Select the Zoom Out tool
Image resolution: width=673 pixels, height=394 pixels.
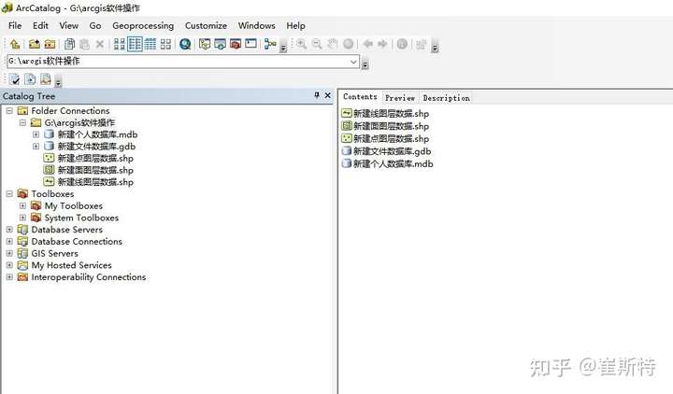point(317,44)
